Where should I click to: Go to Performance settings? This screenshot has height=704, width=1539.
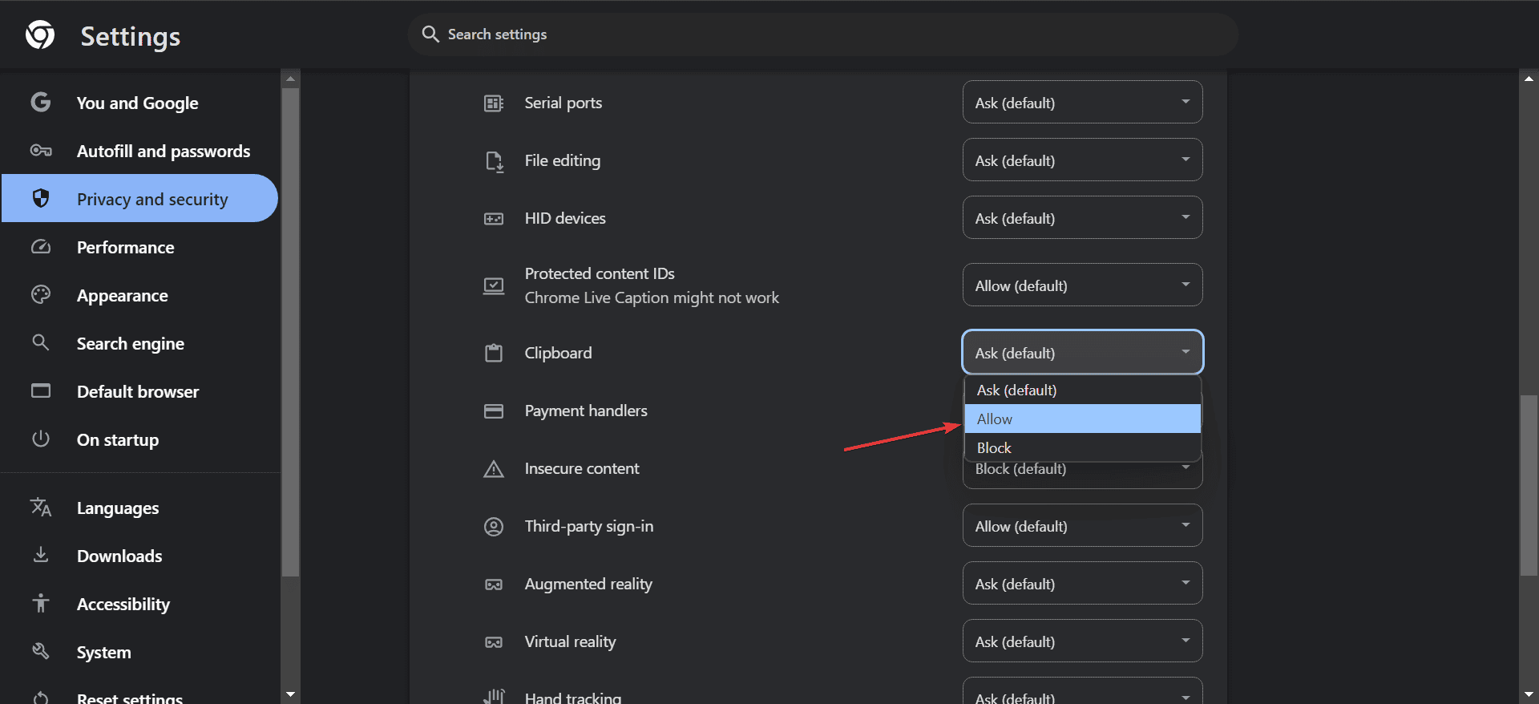[139, 247]
